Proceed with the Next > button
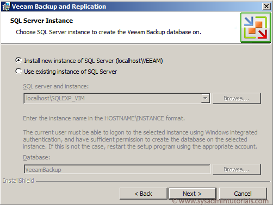The image size is (273, 205). [x=192, y=194]
